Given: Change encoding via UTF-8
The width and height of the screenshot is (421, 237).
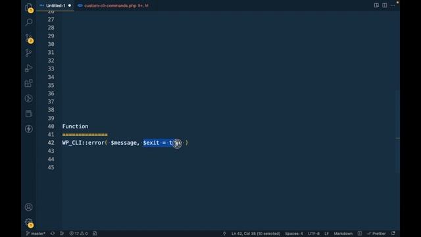Looking at the screenshot, I should coord(314,234).
